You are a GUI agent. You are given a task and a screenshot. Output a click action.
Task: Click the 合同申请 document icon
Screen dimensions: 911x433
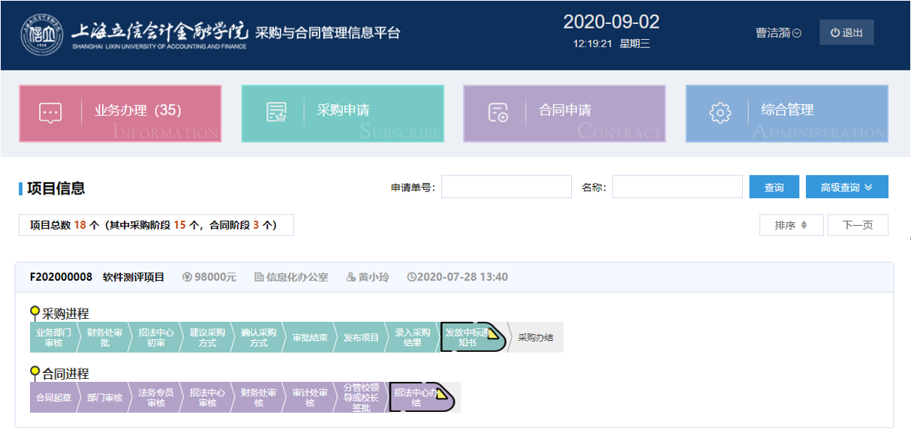click(x=498, y=113)
